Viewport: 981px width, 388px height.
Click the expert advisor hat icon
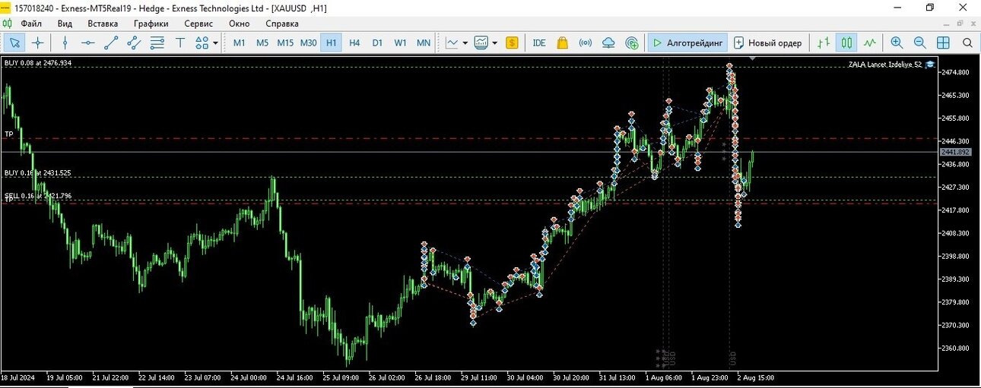[x=930, y=65]
